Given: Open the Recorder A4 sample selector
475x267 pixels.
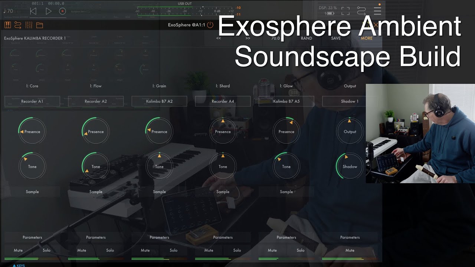Looking at the screenshot, I should pos(223,101).
